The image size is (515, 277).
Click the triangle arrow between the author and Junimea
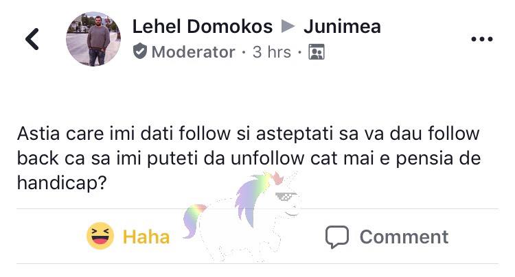(x=288, y=27)
